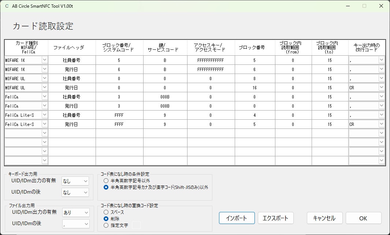Click the AB Circle app icon in title bar
This screenshot has height=235, width=390.
tap(7, 6)
